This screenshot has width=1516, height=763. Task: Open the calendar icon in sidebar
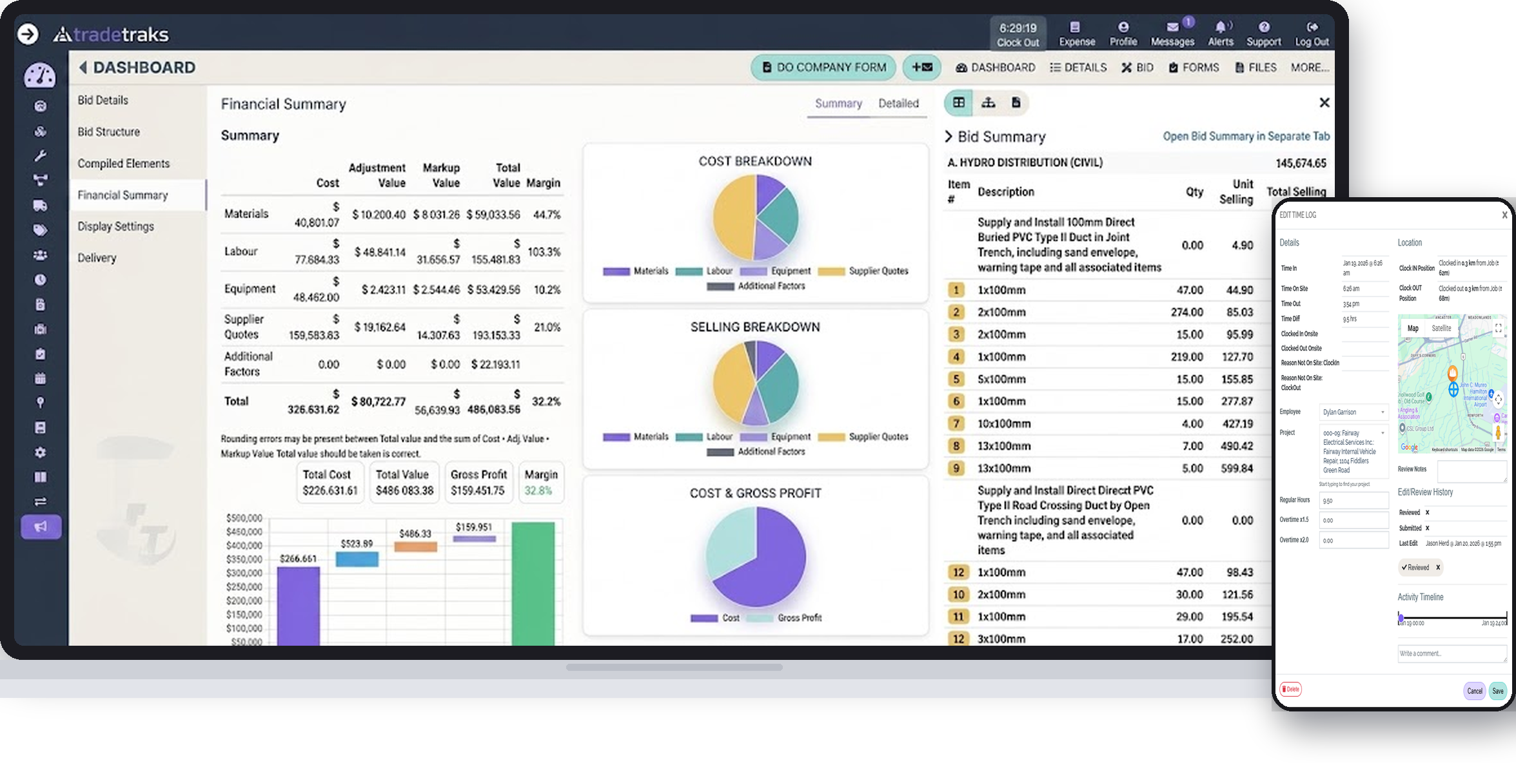(40, 378)
